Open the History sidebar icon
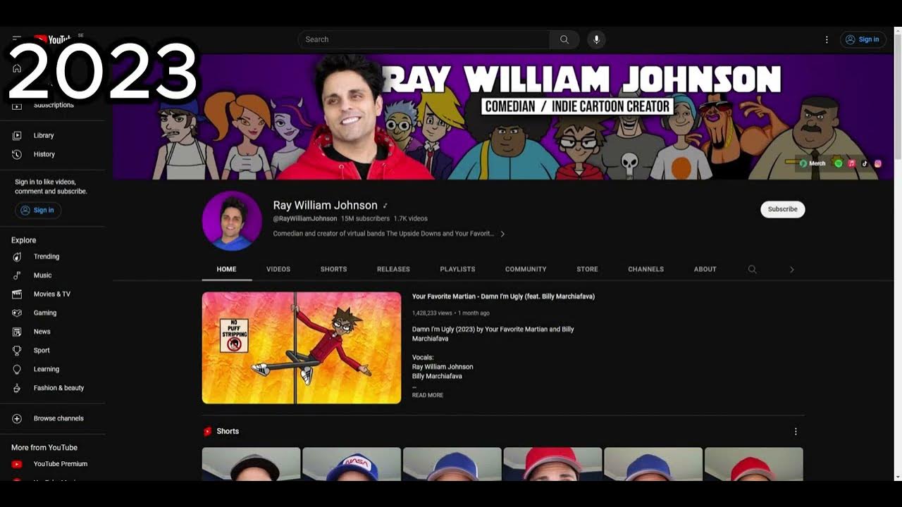Screen dimensions: 902x507 coord(17,154)
